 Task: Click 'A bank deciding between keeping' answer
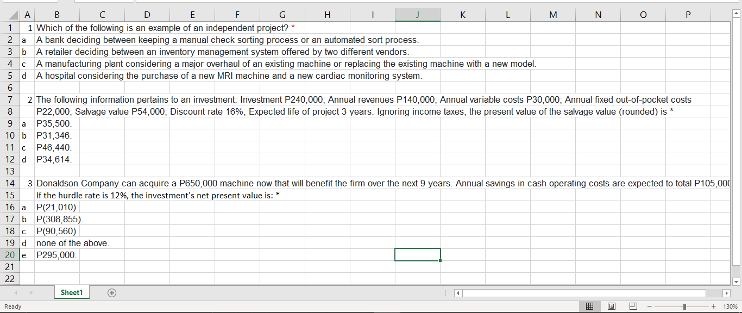pos(227,40)
